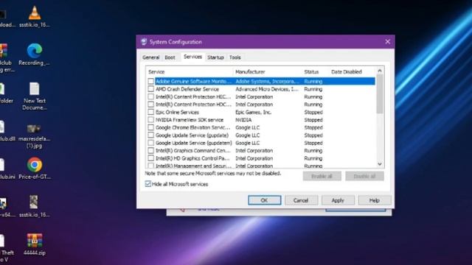This screenshot has width=472, height=265.
Task: Open the Edge Recording shortcut on desktop
Action: pos(35,54)
